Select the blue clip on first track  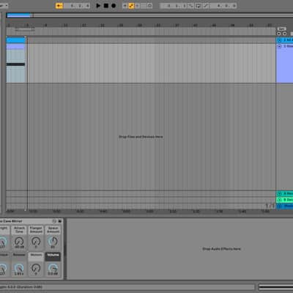(16, 40)
